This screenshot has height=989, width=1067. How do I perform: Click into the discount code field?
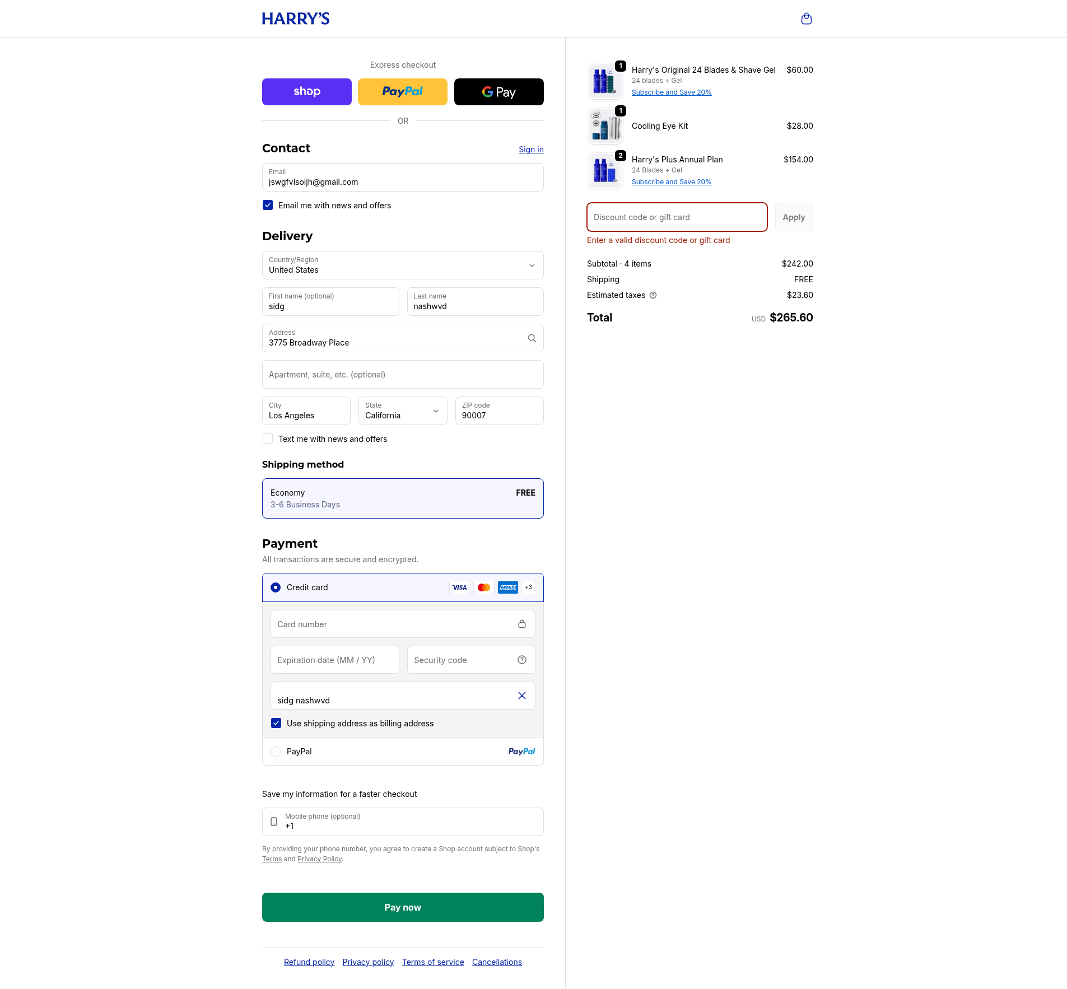pos(677,217)
